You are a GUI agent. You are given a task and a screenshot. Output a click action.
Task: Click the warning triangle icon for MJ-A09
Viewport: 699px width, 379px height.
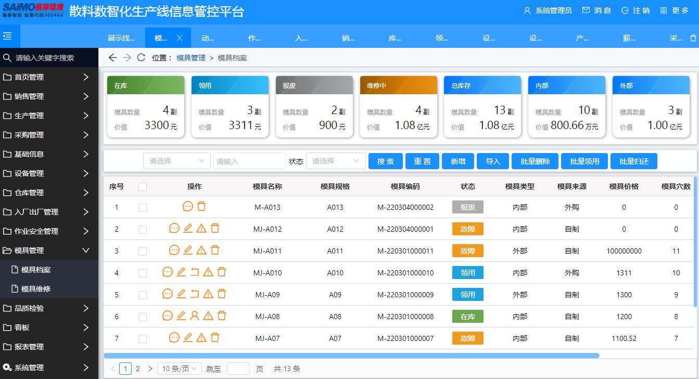pos(208,294)
